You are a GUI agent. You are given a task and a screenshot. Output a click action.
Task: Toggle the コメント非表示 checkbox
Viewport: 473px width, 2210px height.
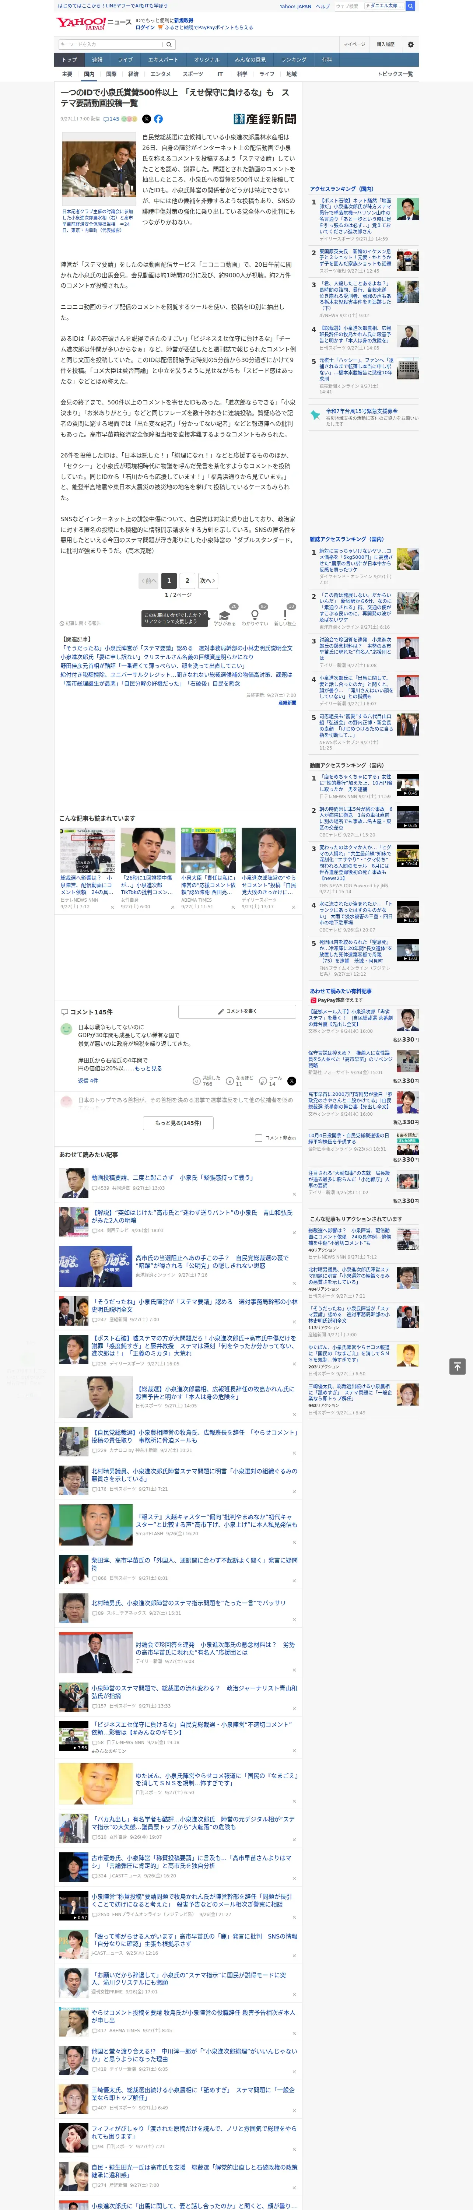coord(258,1139)
